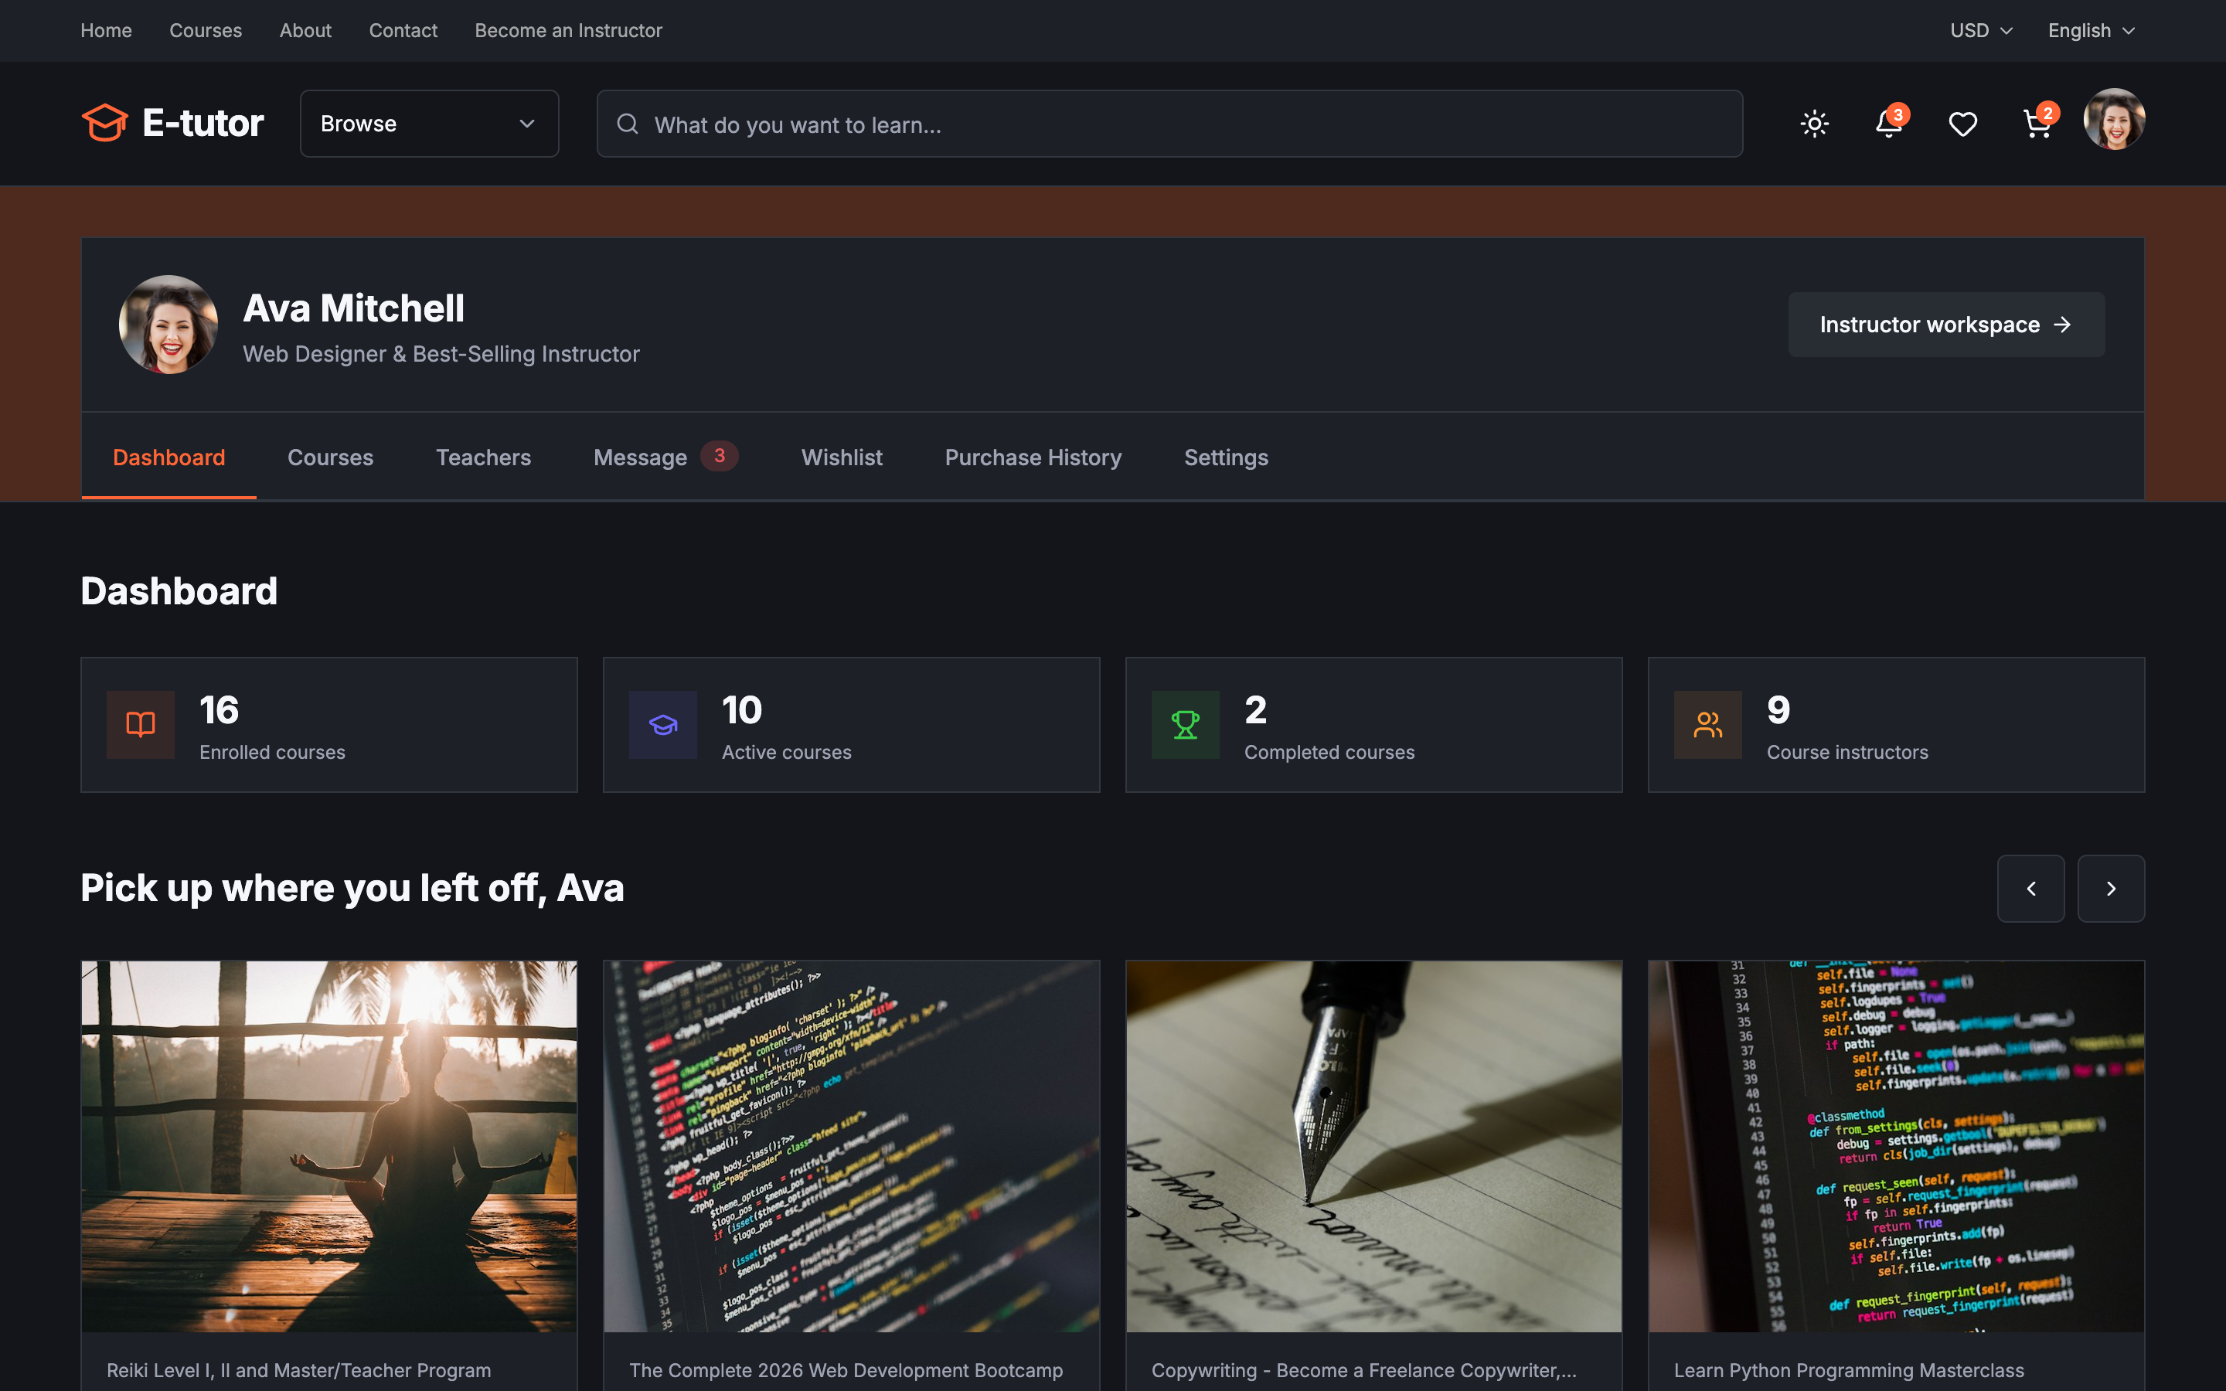
Task: Click Become an Instructor link
Action: tap(568, 30)
